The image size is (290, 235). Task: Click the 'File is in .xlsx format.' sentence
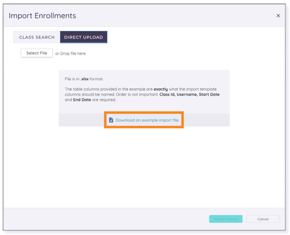click(x=84, y=79)
